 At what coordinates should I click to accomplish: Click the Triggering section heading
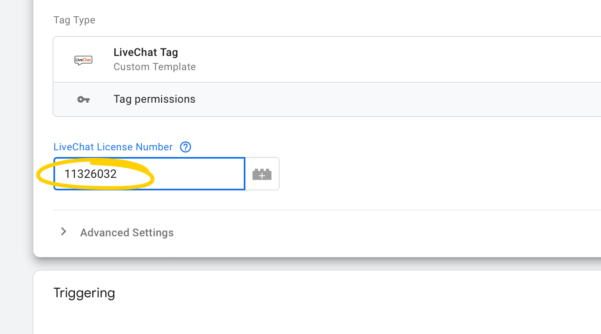tap(84, 293)
